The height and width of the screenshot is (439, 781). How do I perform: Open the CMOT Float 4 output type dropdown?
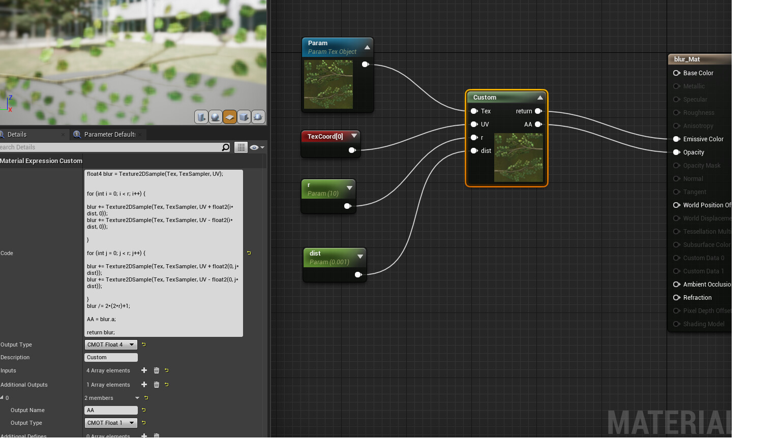tap(110, 344)
